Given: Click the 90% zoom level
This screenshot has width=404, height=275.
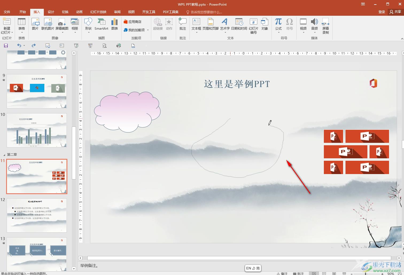Looking at the screenshot, I should 391,274.
